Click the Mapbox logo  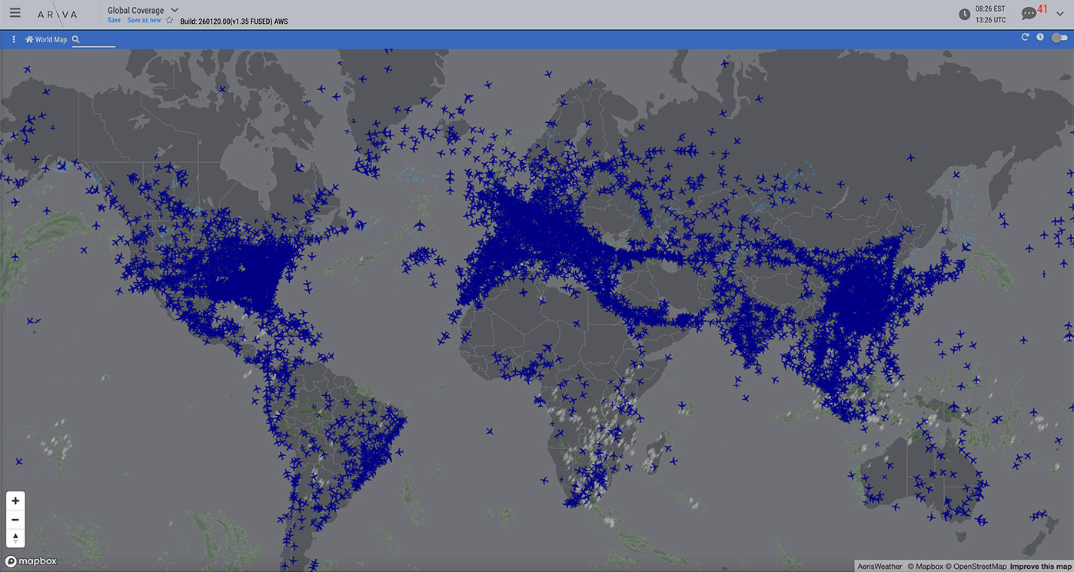[x=31, y=561]
